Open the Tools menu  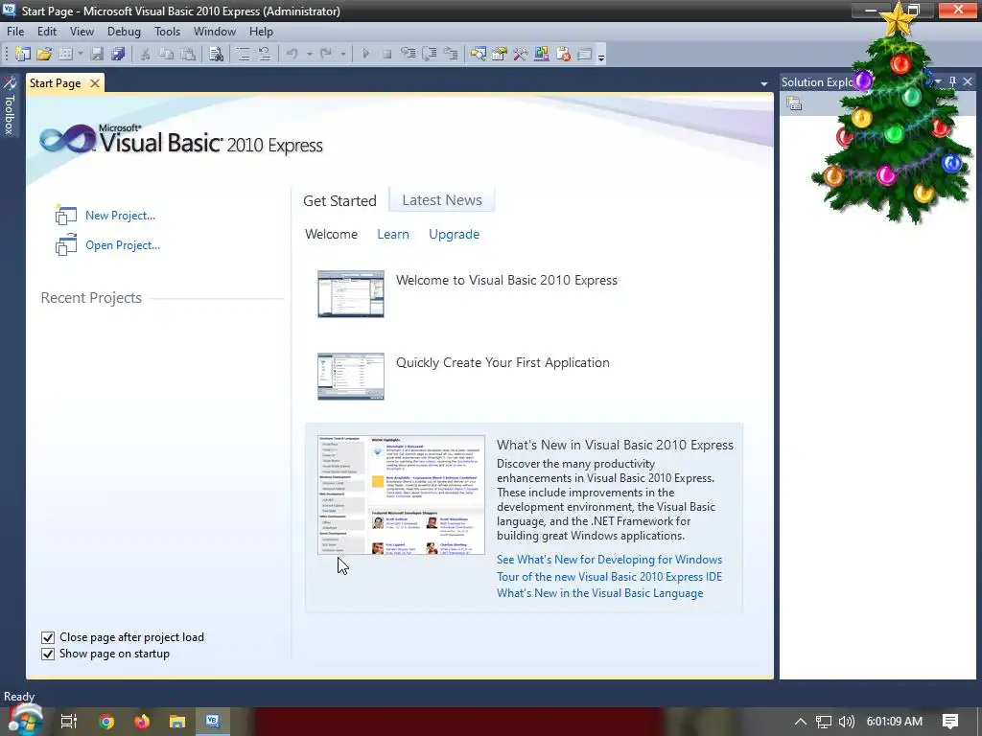(x=167, y=32)
